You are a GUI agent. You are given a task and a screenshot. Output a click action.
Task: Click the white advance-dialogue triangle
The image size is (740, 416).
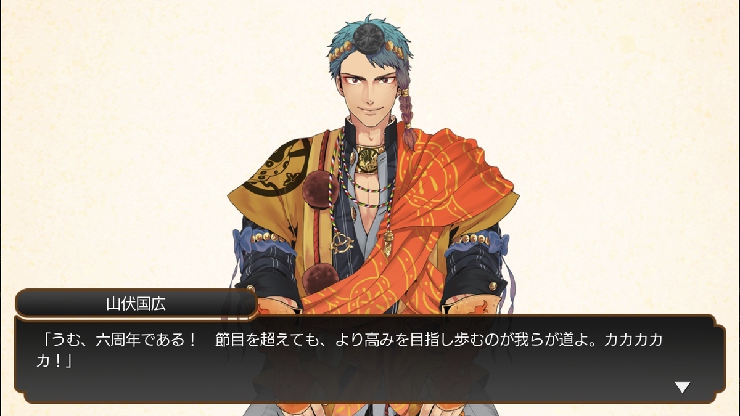[x=682, y=388]
